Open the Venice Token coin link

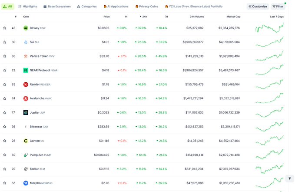coord(42,56)
